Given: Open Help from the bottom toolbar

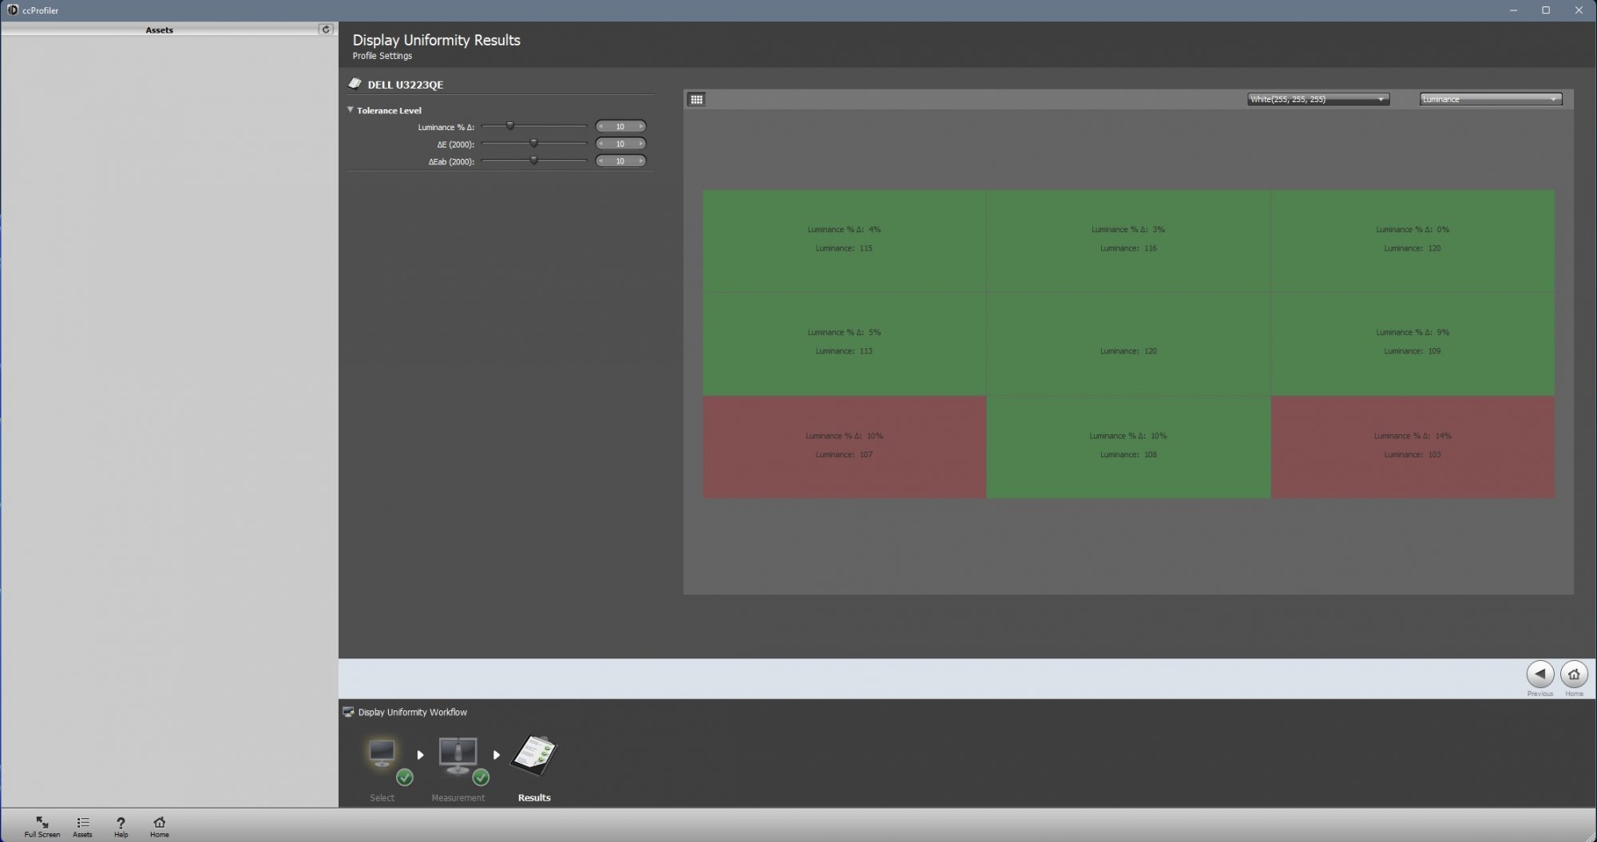Looking at the screenshot, I should tap(121, 826).
